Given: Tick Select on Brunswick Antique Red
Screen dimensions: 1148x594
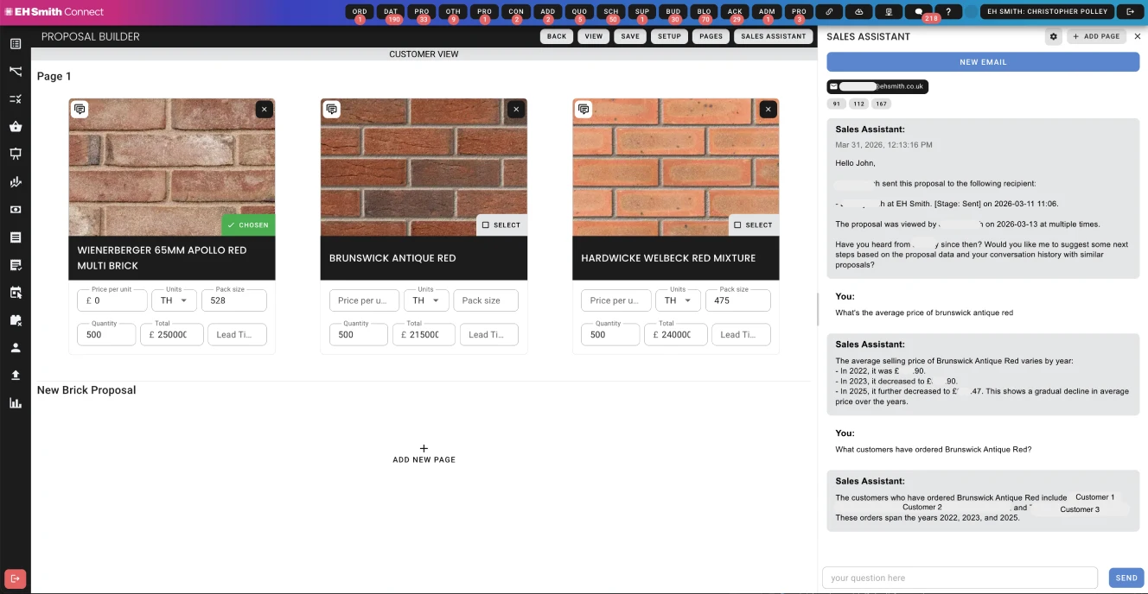Looking at the screenshot, I should click(501, 224).
